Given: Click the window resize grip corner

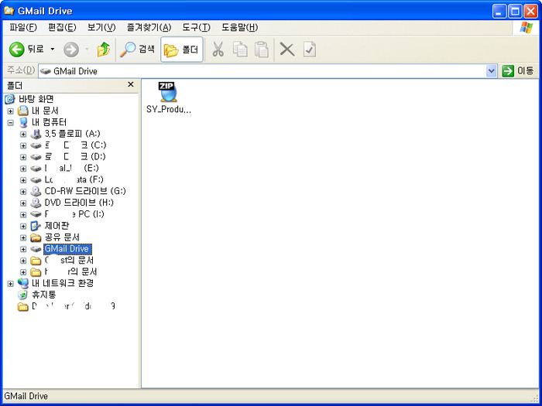Looking at the screenshot, I should [536, 399].
